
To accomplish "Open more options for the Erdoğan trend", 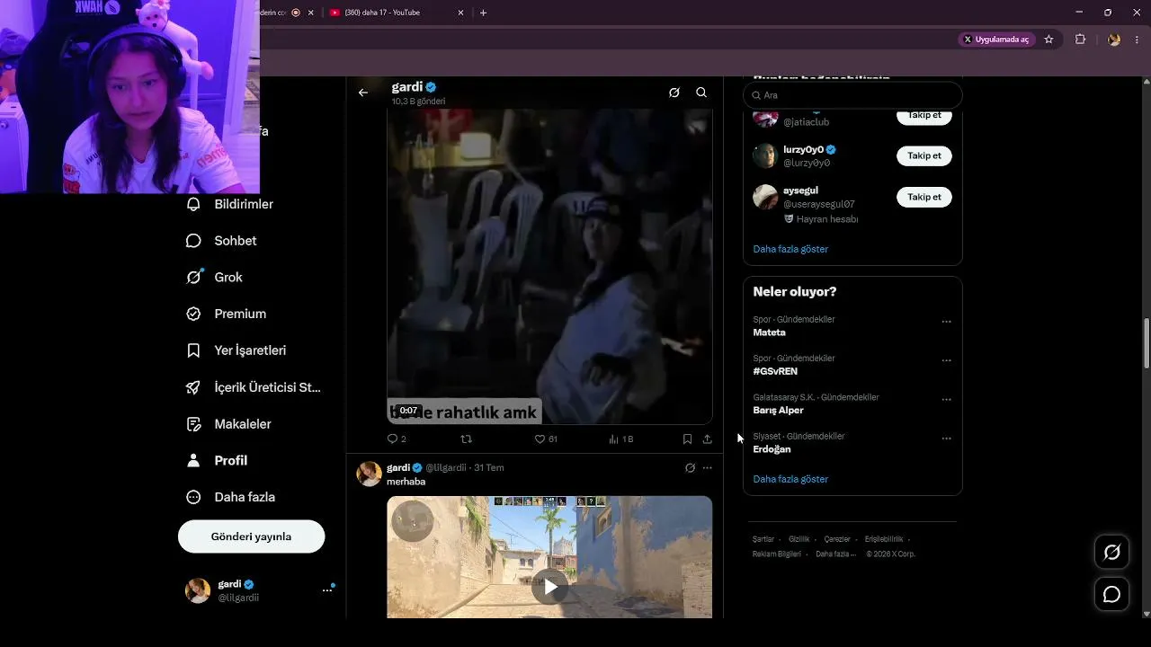I will click(x=946, y=439).
